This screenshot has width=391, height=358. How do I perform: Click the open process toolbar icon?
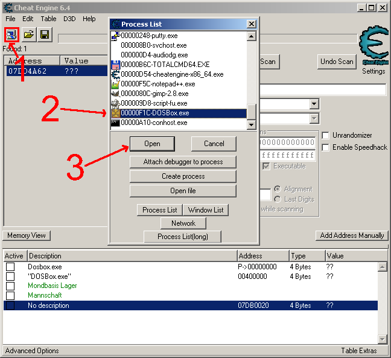coord(11,34)
